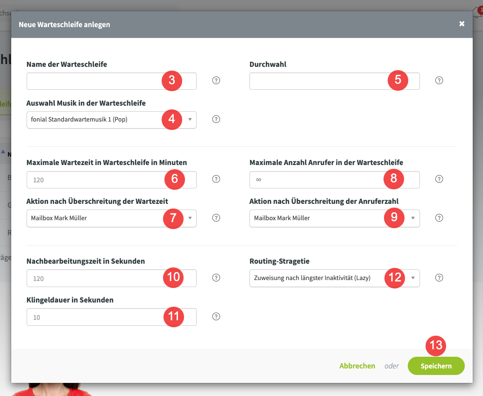Screen dimensions: 483x396
Task: Open help for Auswahl Musik in der Warteschleife
Action: [x=216, y=119]
